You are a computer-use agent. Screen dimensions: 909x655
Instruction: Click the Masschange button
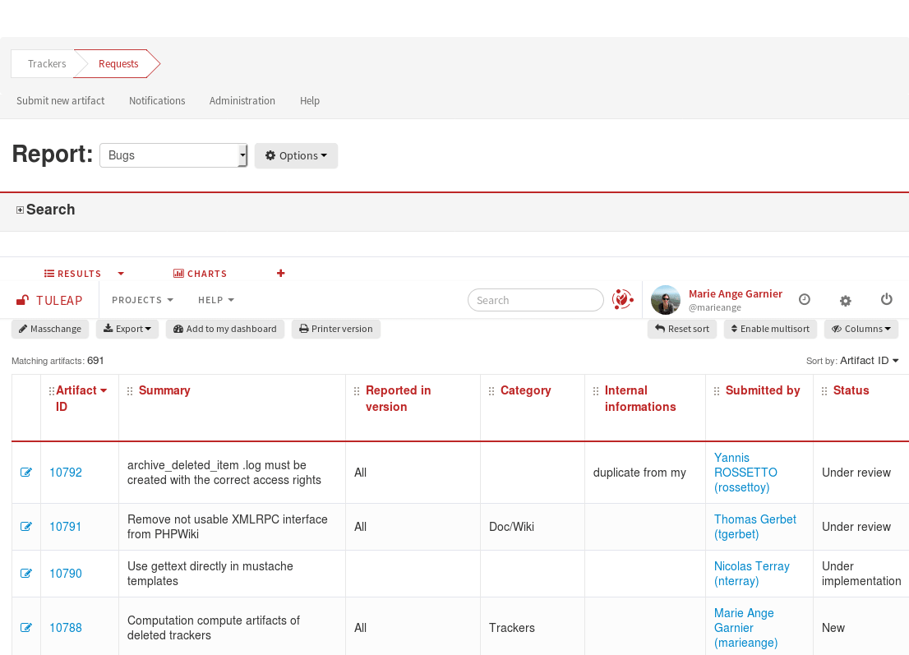coord(50,329)
